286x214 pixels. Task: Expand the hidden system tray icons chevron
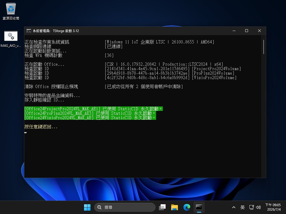234,207
